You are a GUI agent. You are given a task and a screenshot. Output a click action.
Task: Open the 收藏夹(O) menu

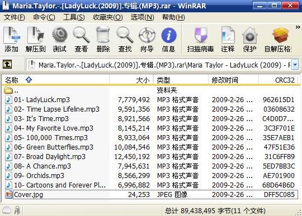pyautogui.click(x=108, y=17)
